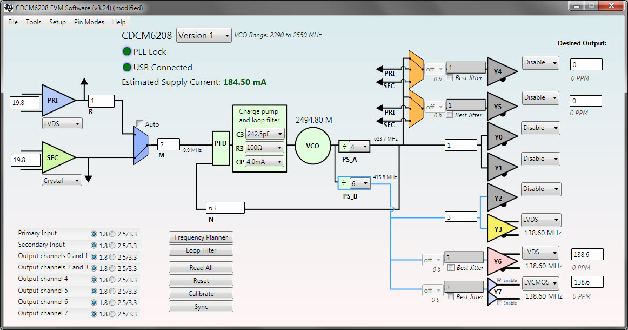Click the VCO circle
The width and height of the screenshot is (628, 330).
(x=313, y=146)
